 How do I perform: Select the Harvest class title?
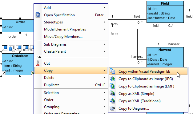tap(165, 50)
